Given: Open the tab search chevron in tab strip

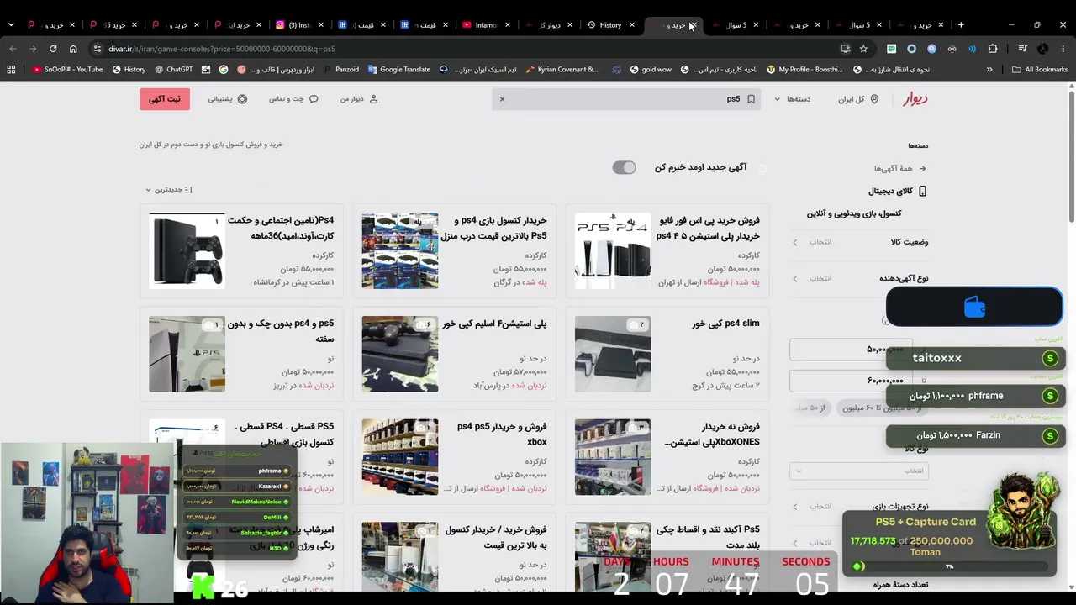Looking at the screenshot, I should 10,24.
